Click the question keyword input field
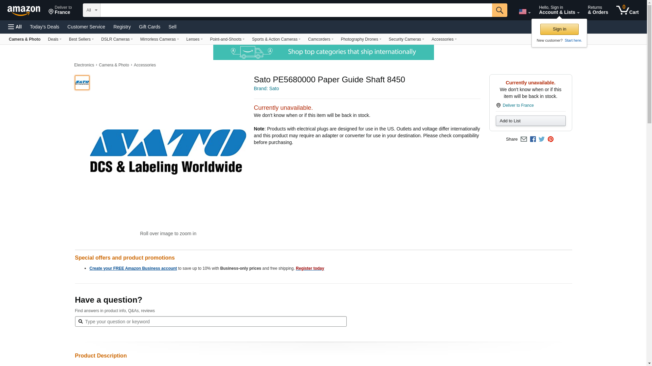Screen dimensions: 652x366 211,322
